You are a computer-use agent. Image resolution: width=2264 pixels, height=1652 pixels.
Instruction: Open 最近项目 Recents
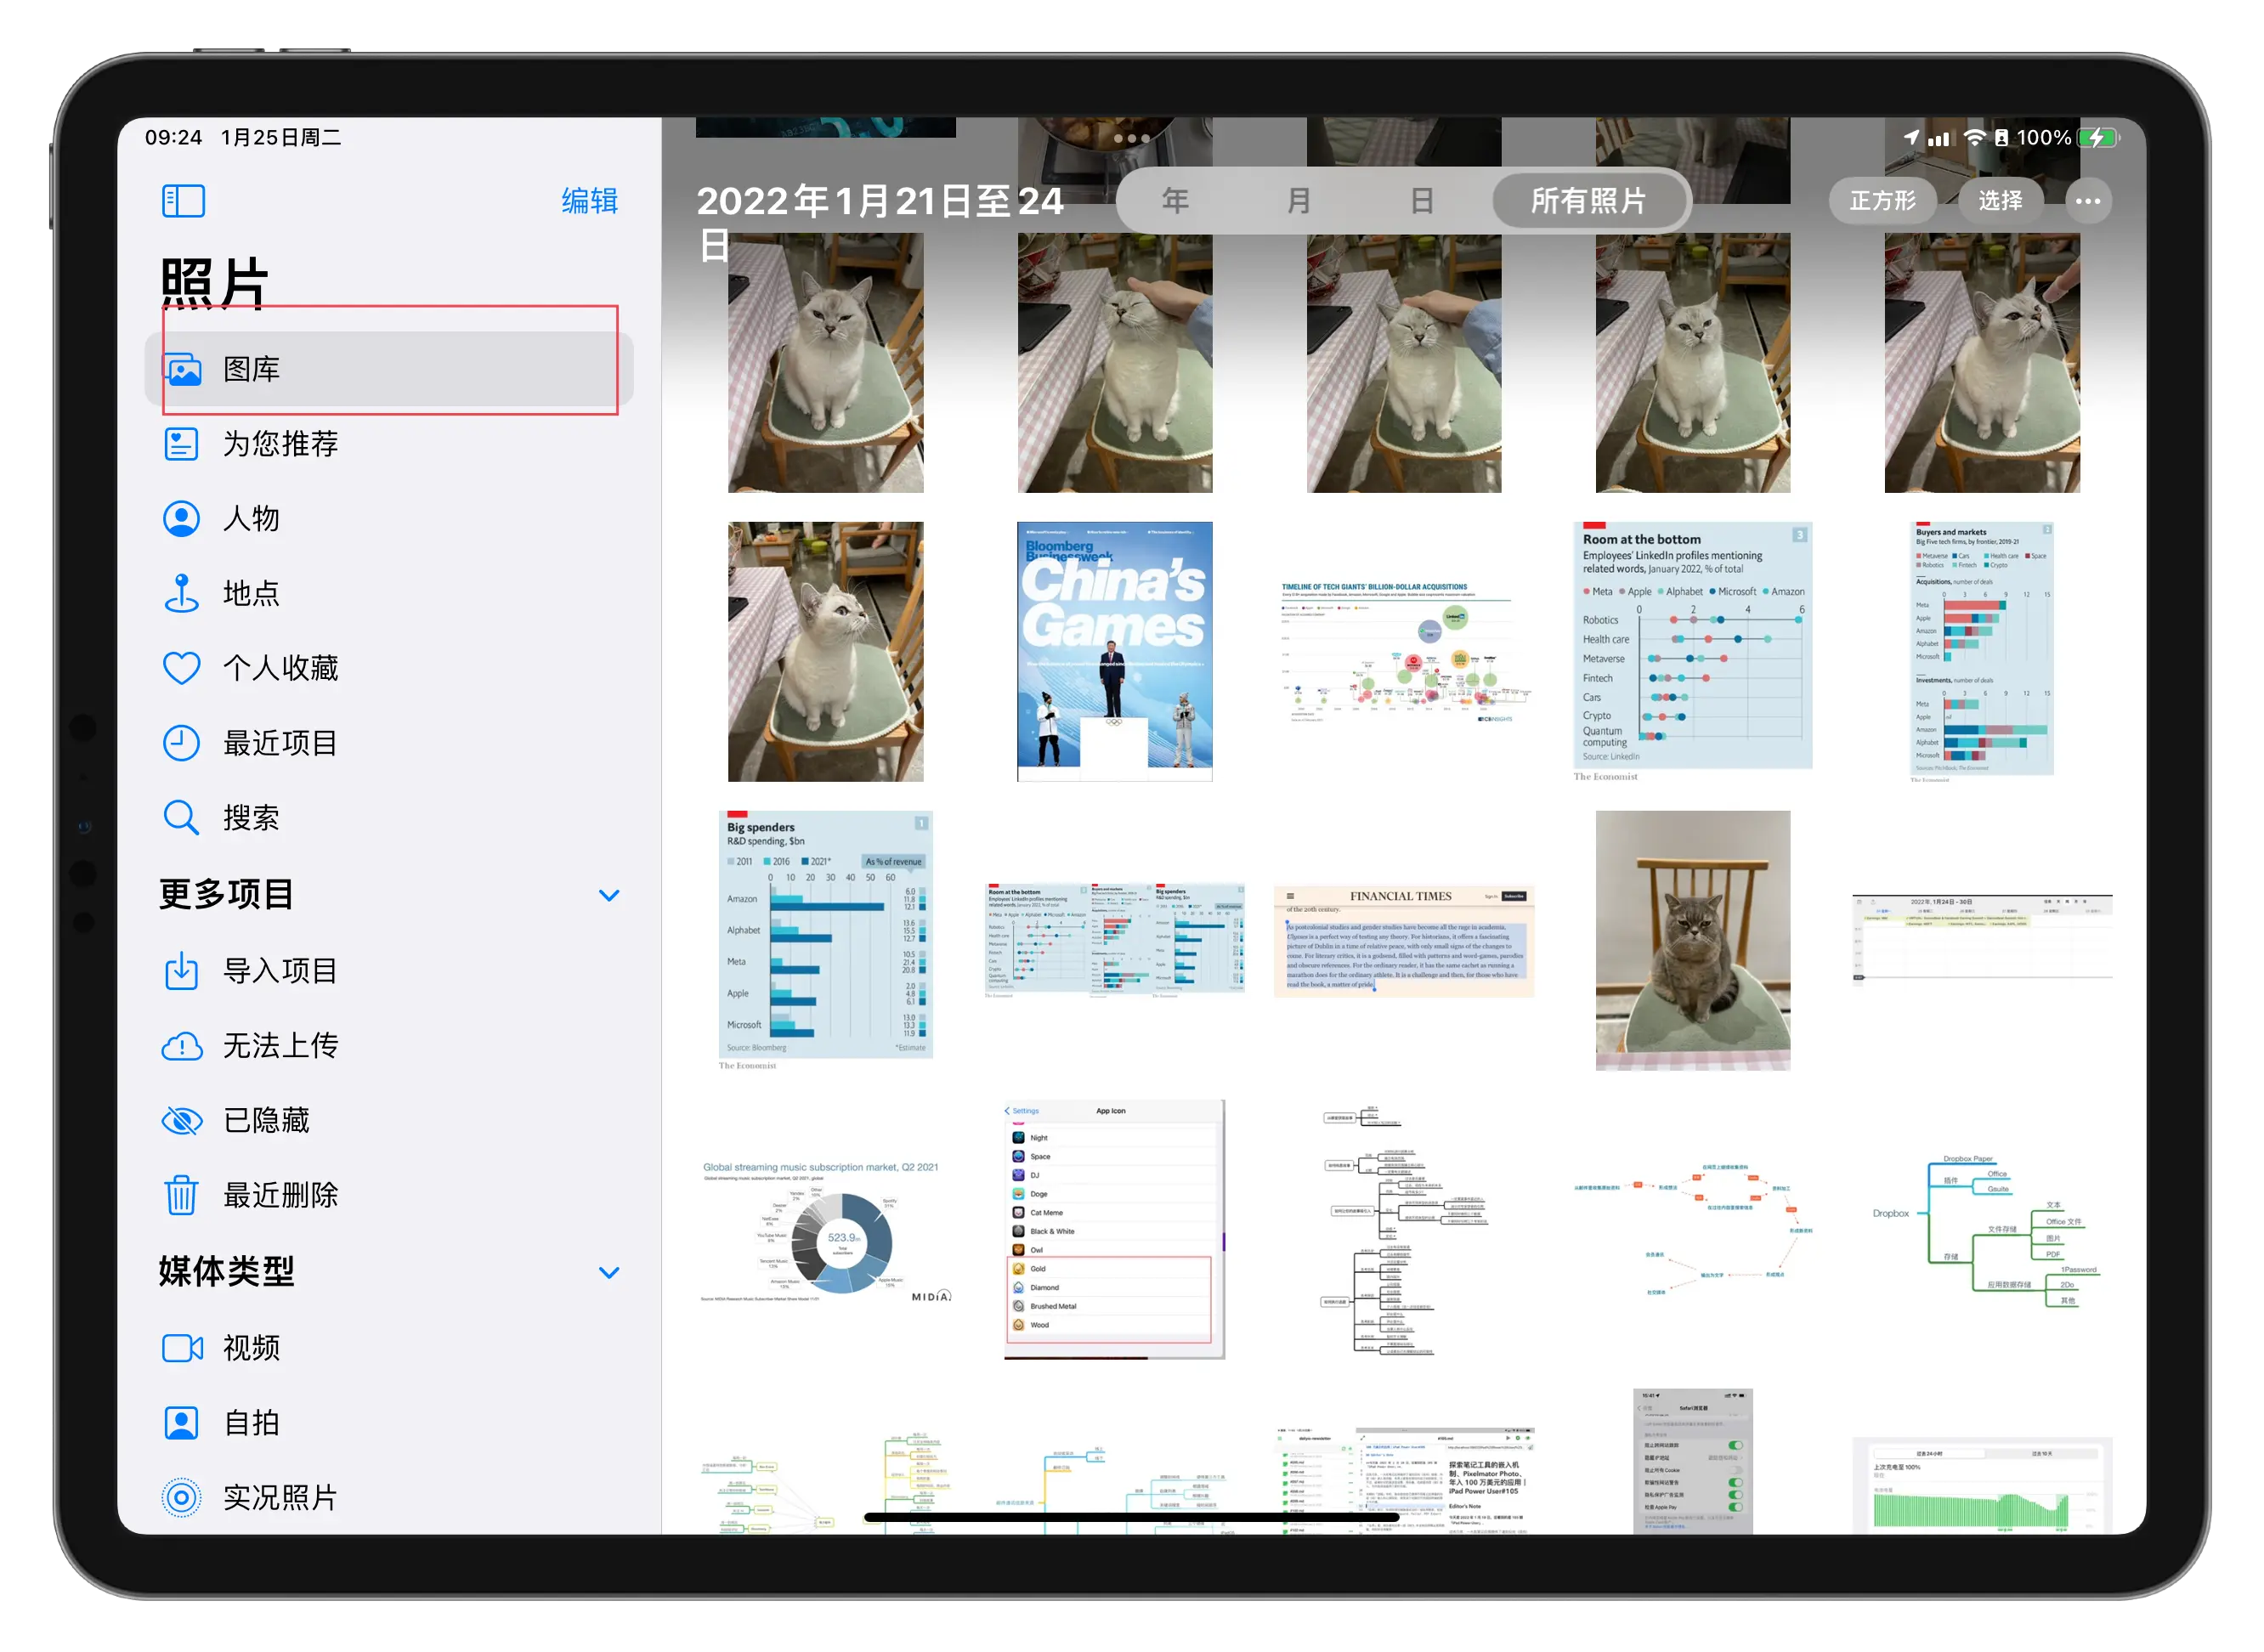click(389, 743)
